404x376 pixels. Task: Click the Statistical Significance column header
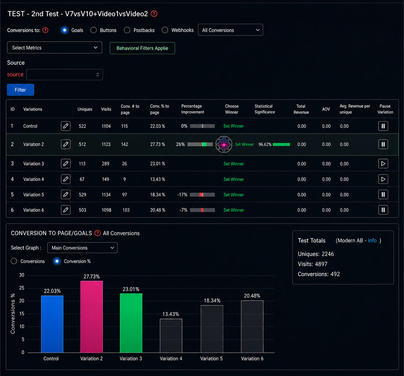[x=265, y=109]
